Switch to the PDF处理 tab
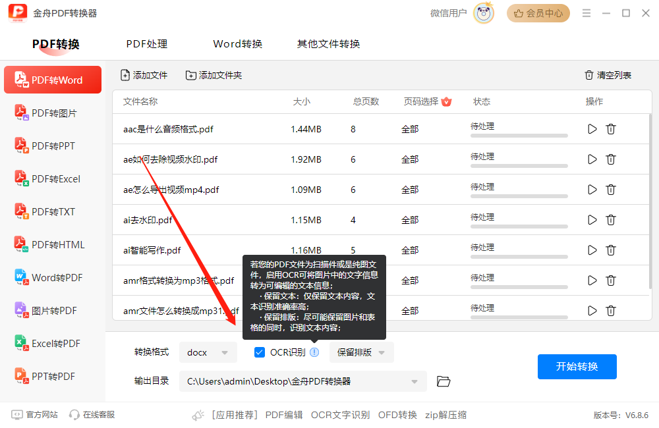 tap(146, 44)
